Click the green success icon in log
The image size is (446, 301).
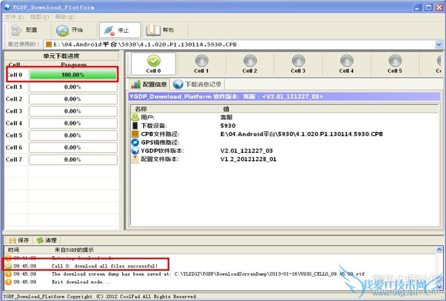point(8,266)
